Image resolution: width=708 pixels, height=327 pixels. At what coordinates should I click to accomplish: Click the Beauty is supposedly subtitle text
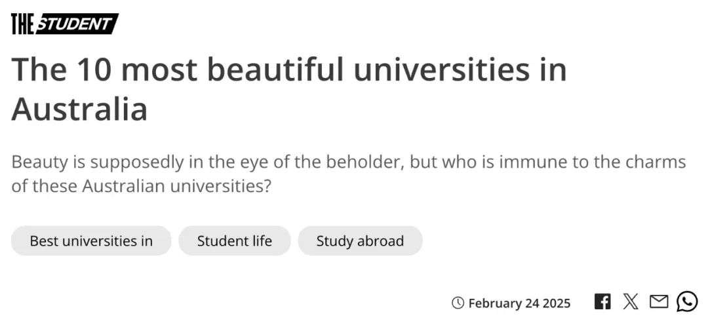point(349,174)
